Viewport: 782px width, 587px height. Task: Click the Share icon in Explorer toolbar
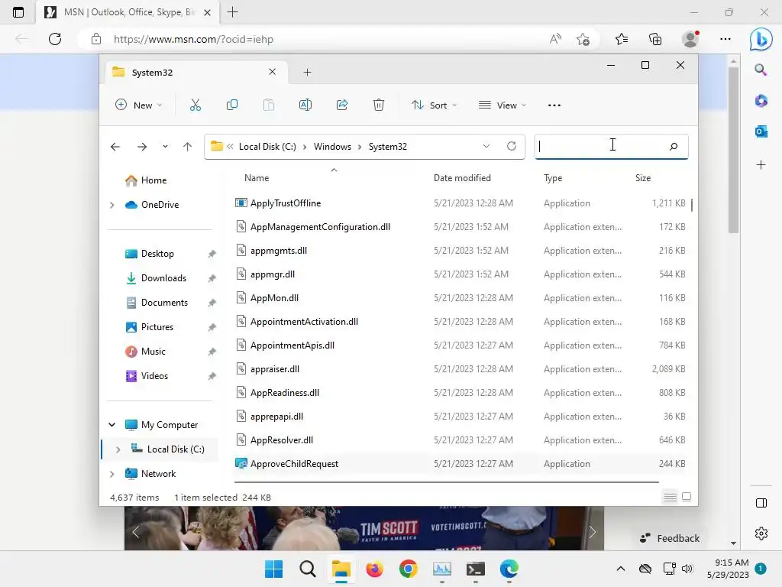coord(342,105)
